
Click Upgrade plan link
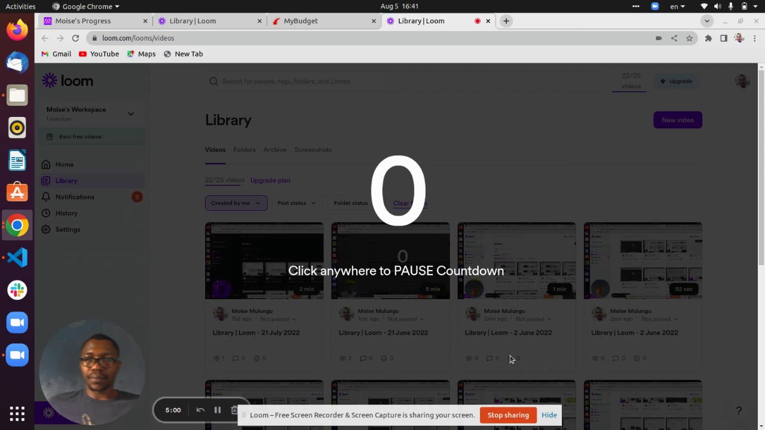[x=270, y=180]
